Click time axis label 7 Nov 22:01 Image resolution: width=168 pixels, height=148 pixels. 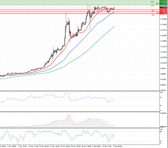click(22, 146)
